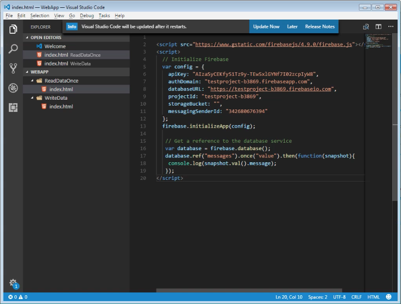Collapse the WEBAPP section
Screen dimensions: 401x304
pyautogui.click(x=27, y=72)
